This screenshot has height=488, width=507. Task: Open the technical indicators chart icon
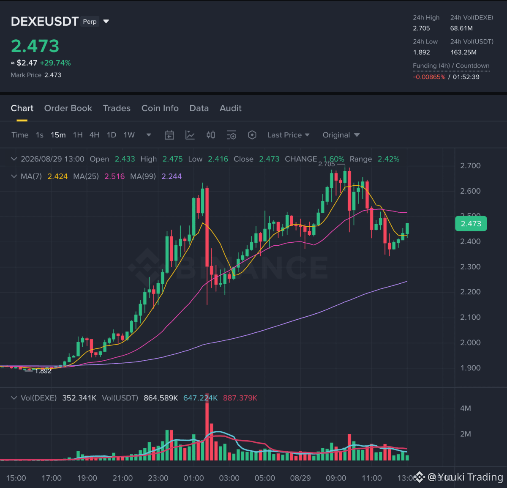click(190, 135)
